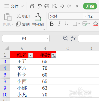The image size is (99, 101).
Task: Select row header 1
Action: point(5,55)
